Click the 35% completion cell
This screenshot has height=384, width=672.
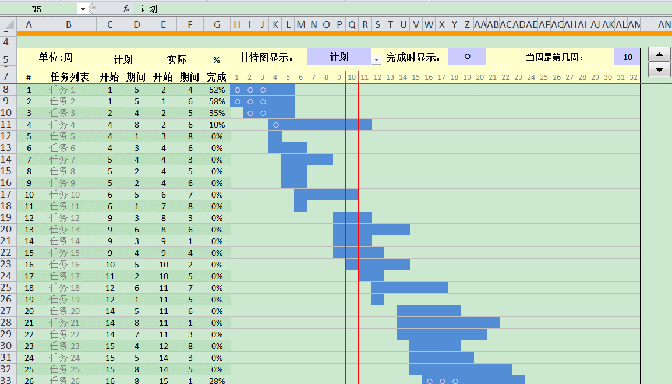click(217, 113)
